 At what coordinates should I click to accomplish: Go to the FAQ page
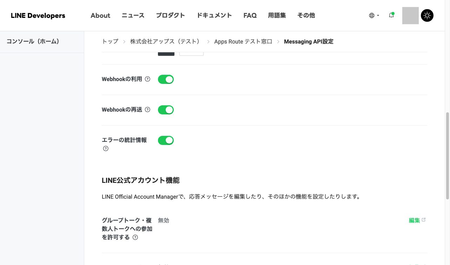click(250, 15)
